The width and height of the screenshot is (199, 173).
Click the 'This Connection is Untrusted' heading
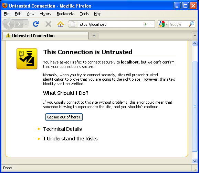88,52
